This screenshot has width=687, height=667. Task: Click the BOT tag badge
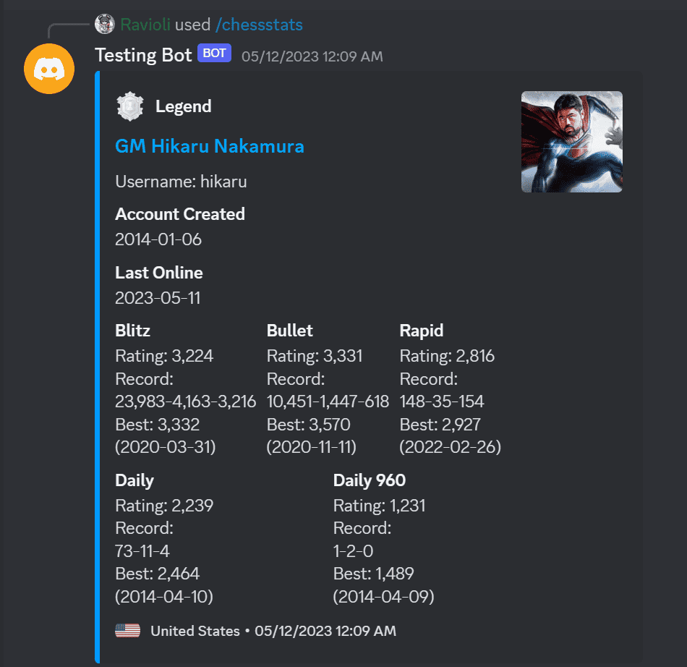[x=214, y=53]
